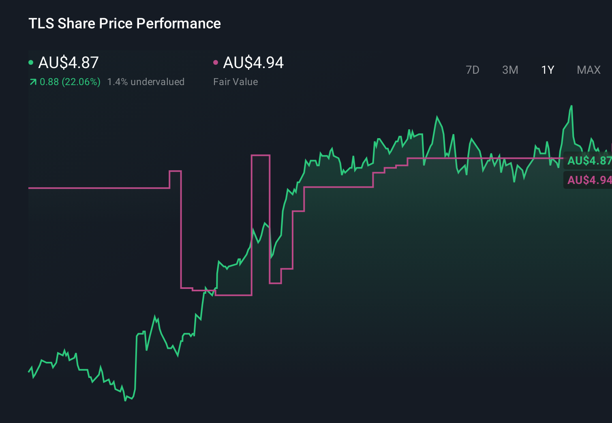The width and height of the screenshot is (612, 423).
Task: Select the 1Y time range option
Action: coord(547,70)
